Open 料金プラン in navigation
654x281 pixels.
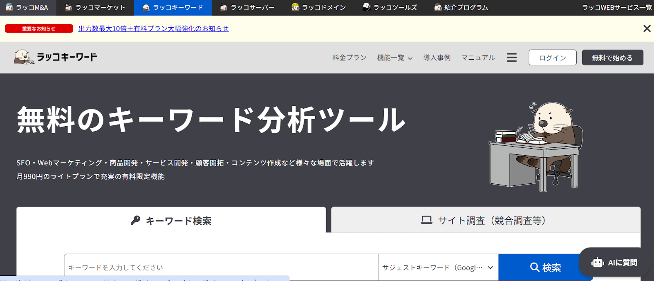(x=349, y=58)
